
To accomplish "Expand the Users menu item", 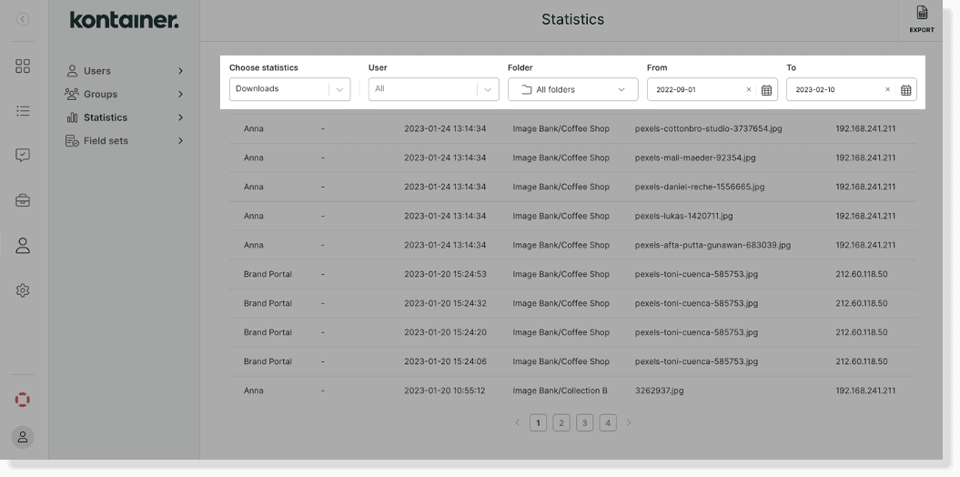I will pyautogui.click(x=125, y=71).
